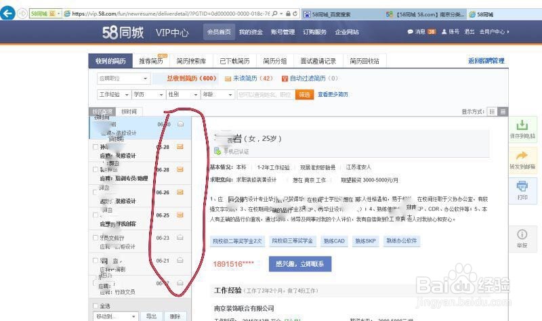This screenshot has width=542, height=321.
Task: Expand the 去用户中心 menu arrow
Action: pyautogui.click(x=507, y=32)
